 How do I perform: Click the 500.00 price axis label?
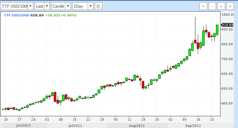[x=227, y=89]
